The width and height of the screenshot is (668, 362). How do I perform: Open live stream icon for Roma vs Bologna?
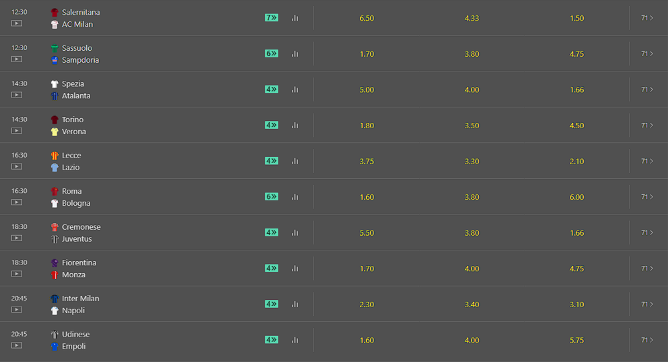click(x=17, y=202)
